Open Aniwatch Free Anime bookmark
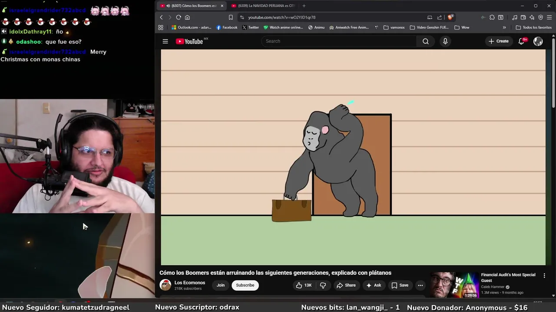This screenshot has height=312, width=556. pos(349,27)
